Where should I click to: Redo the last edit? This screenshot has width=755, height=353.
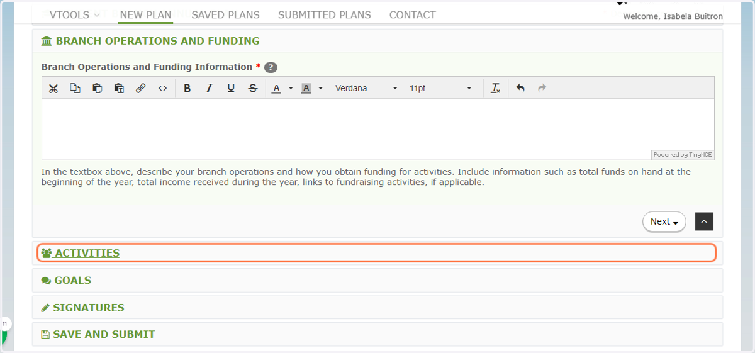coord(542,88)
